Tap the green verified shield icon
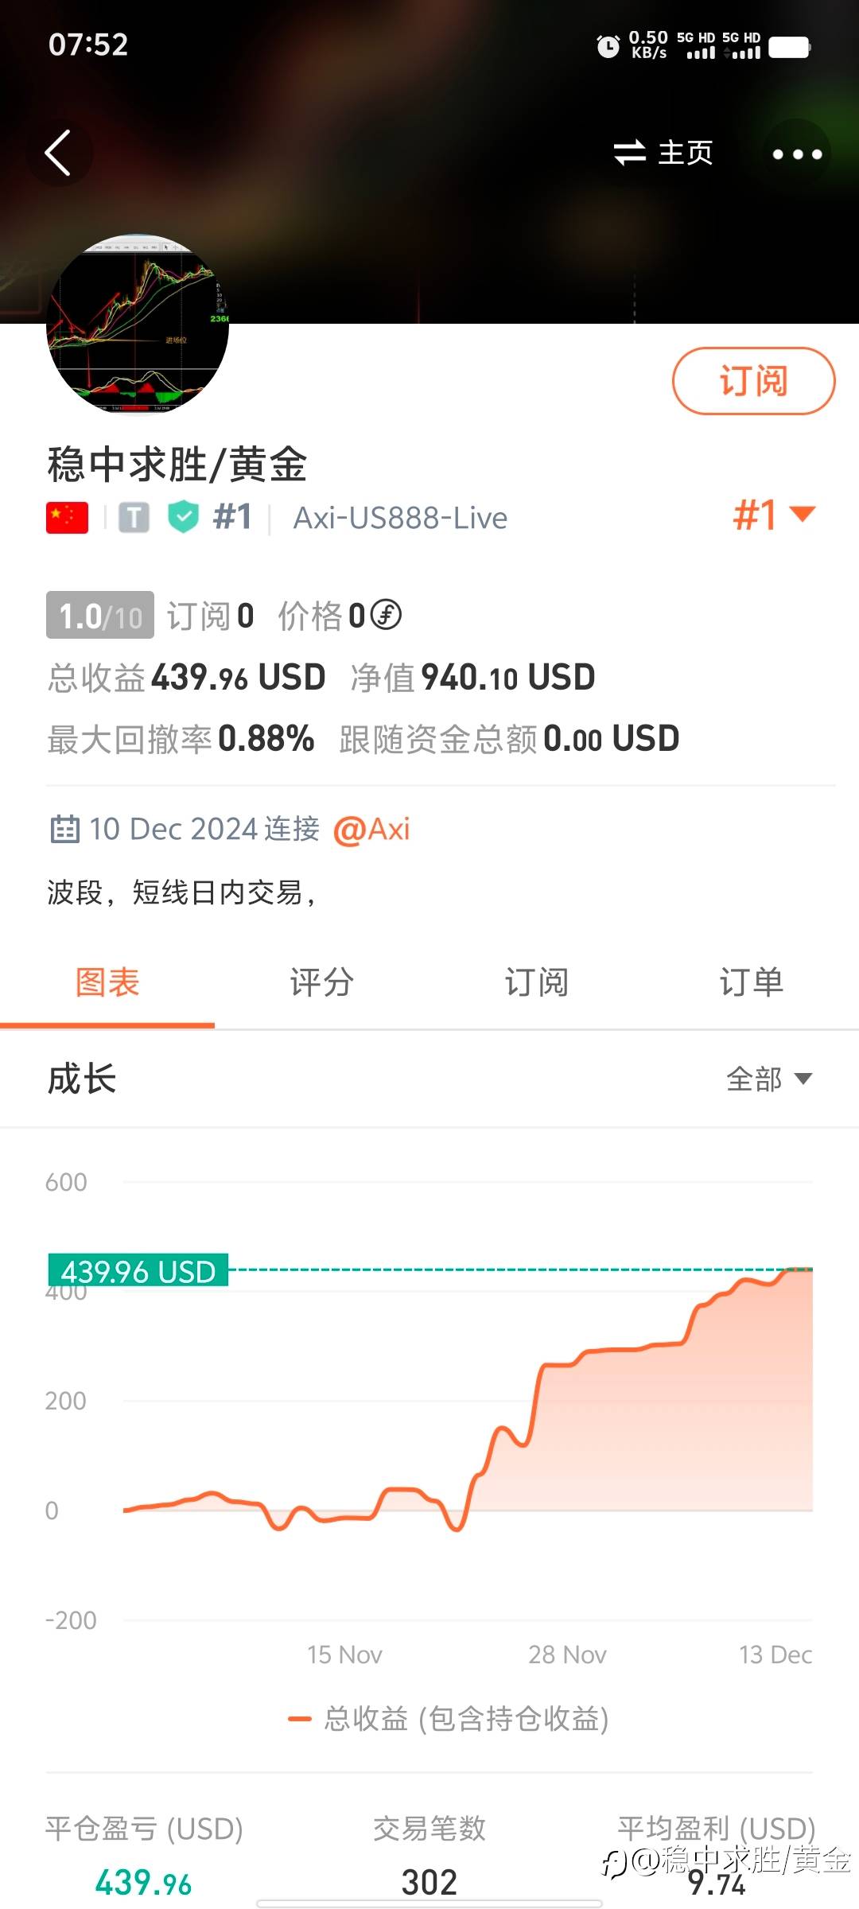The width and height of the screenshot is (859, 1909). [x=184, y=518]
